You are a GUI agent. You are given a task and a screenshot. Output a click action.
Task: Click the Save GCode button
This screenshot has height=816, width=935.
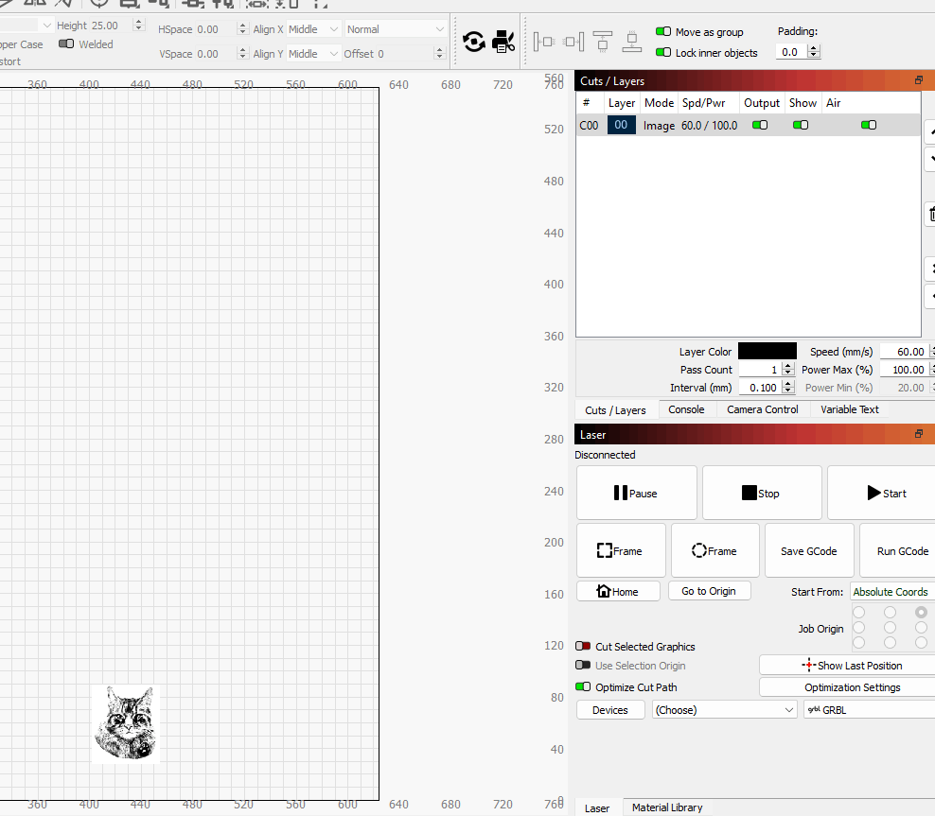[808, 551]
